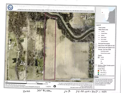This screenshot has width=121, height=93.
Task: Click the Red Band_1 color swatch
Action: click(x=99, y=71)
